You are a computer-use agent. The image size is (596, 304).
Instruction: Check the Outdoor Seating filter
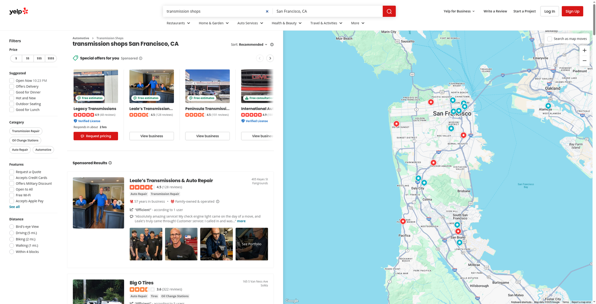coord(12,104)
